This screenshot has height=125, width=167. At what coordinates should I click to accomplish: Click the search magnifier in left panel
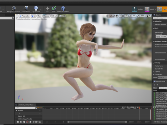pyautogui.click(x=13, y=18)
